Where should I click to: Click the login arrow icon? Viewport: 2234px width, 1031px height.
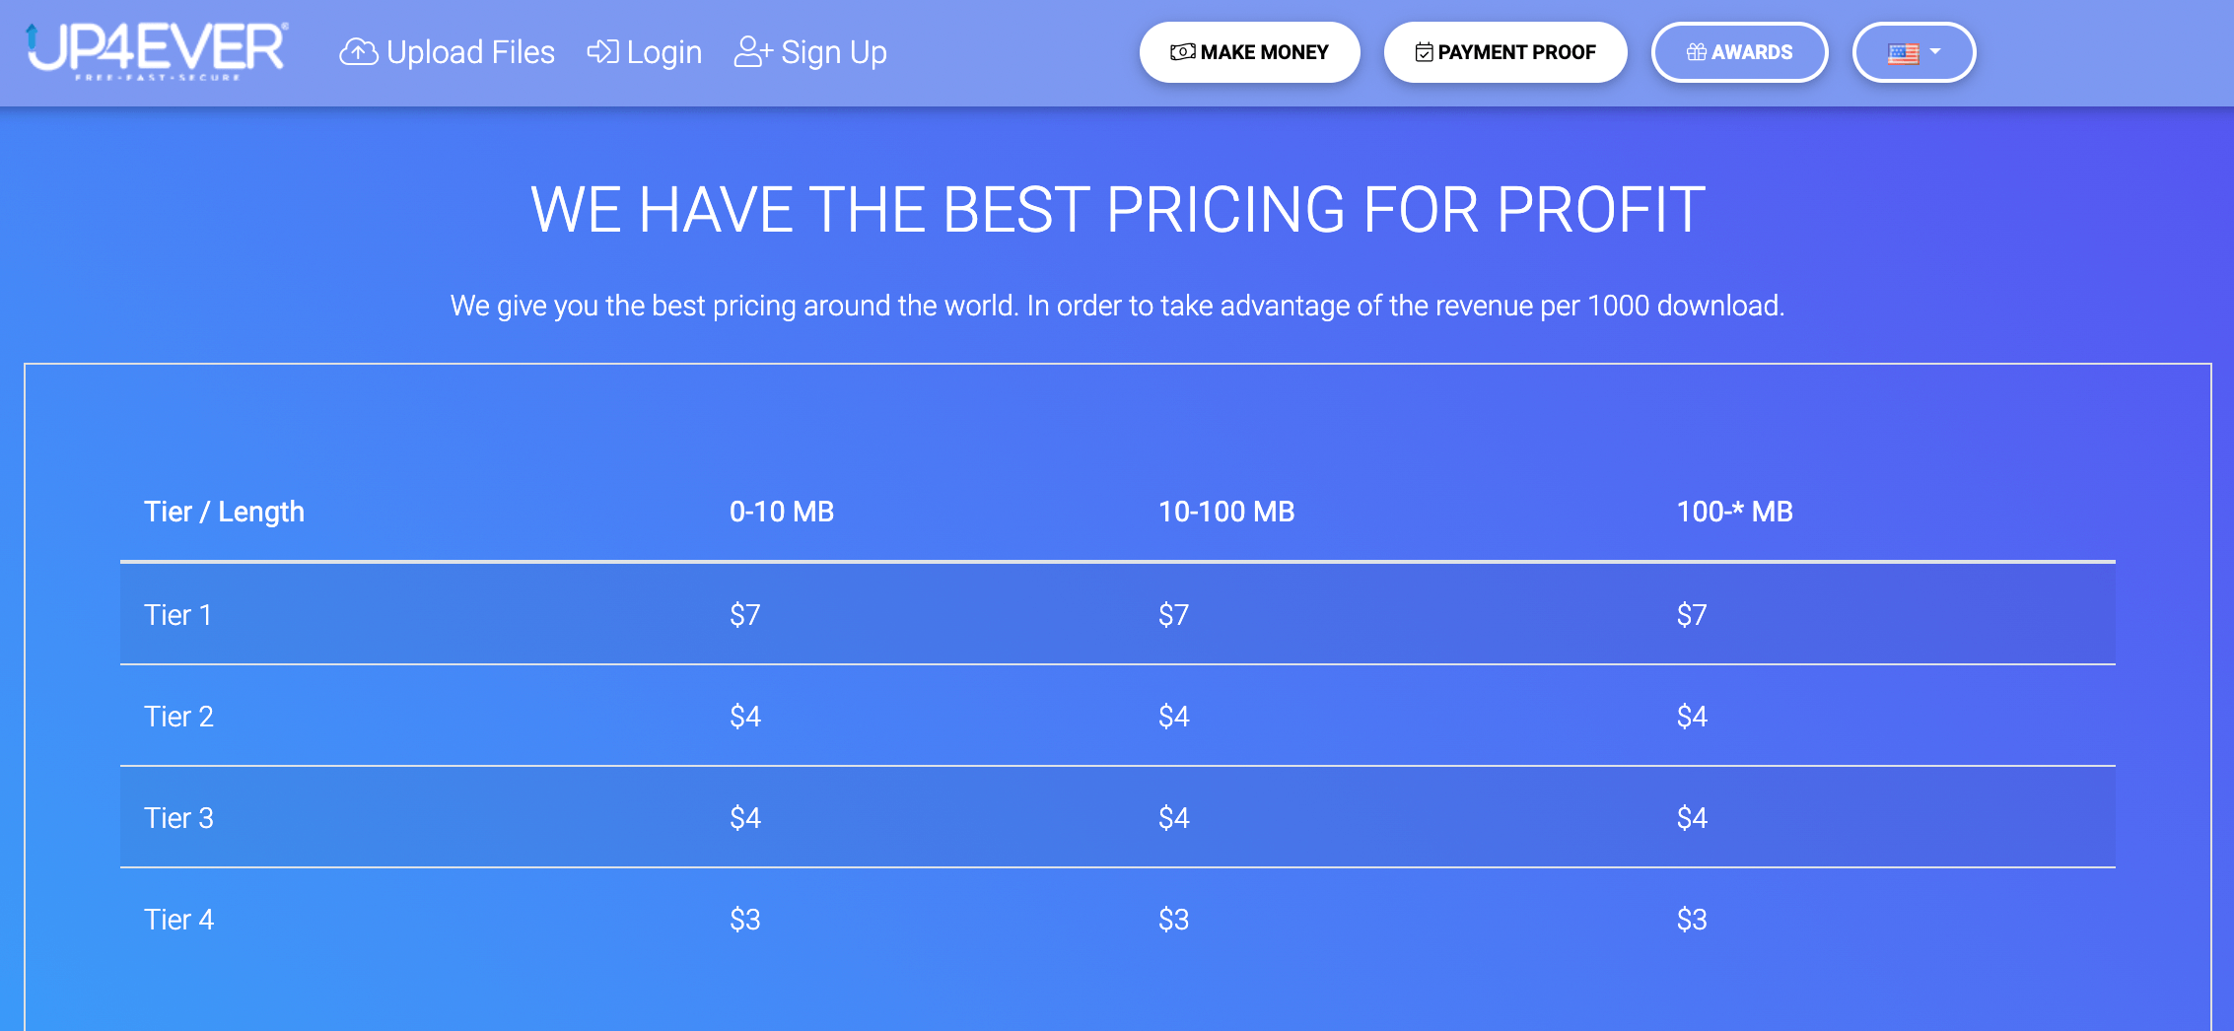click(x=602, y=51)
